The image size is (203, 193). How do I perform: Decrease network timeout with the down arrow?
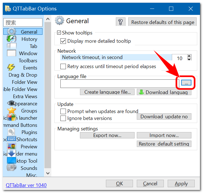[x=189, y=59]
